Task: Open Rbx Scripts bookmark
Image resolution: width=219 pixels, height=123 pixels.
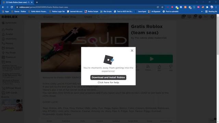Action: tap(106, 11)
